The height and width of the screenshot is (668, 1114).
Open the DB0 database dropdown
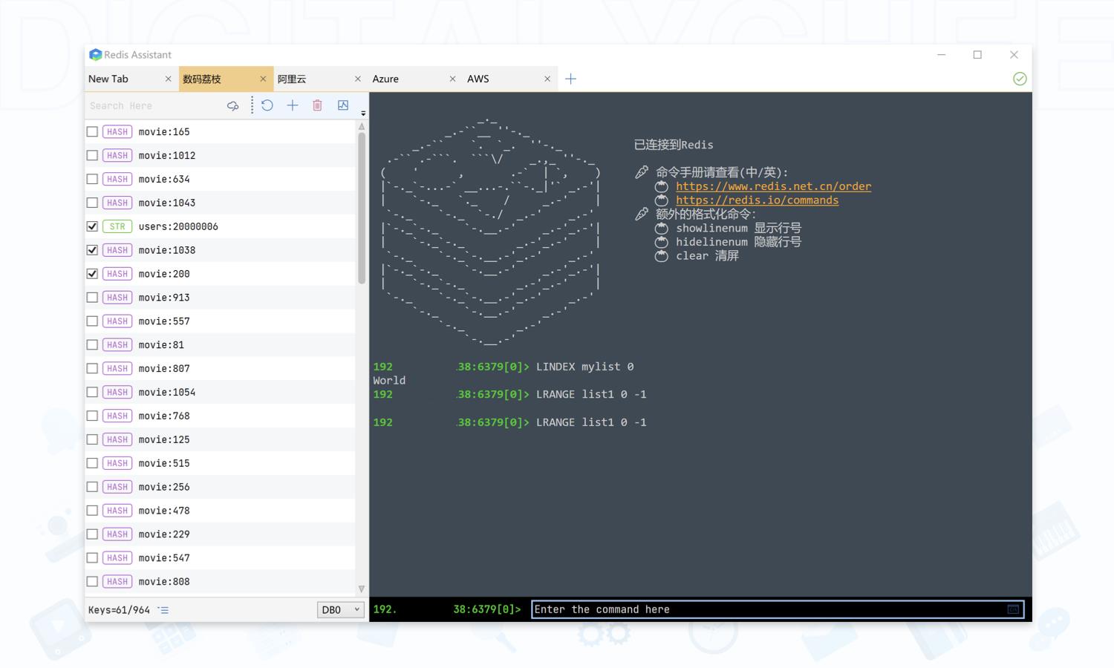[340, 610]
